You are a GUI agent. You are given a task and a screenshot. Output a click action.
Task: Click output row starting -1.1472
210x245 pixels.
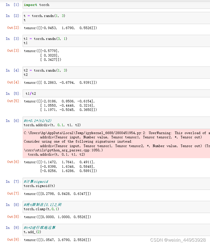click(59, 162)
